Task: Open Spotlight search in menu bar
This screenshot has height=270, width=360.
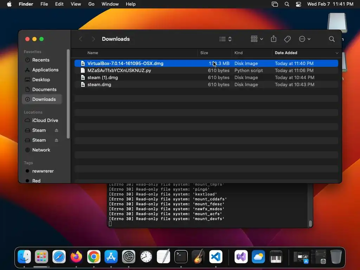Action: 287,4
